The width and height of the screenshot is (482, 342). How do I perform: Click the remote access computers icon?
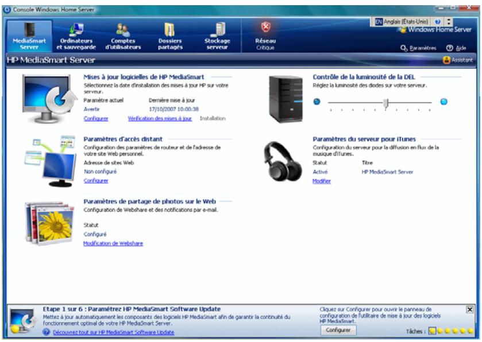51,161
